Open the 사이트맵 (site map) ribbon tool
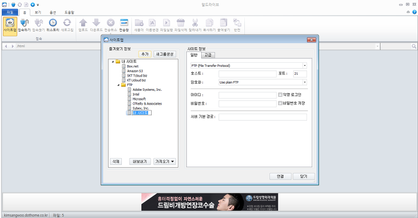418x218 pixels. [10, 26]
